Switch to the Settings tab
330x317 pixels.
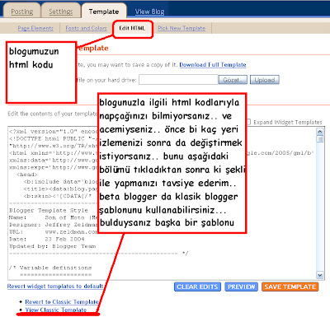[61, 12]
